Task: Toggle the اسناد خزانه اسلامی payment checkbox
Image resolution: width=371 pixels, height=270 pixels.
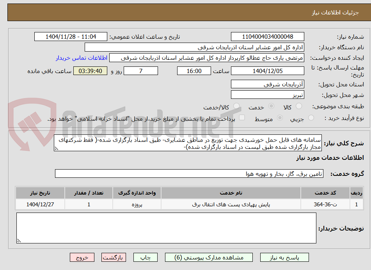Action: click(242, 118)
